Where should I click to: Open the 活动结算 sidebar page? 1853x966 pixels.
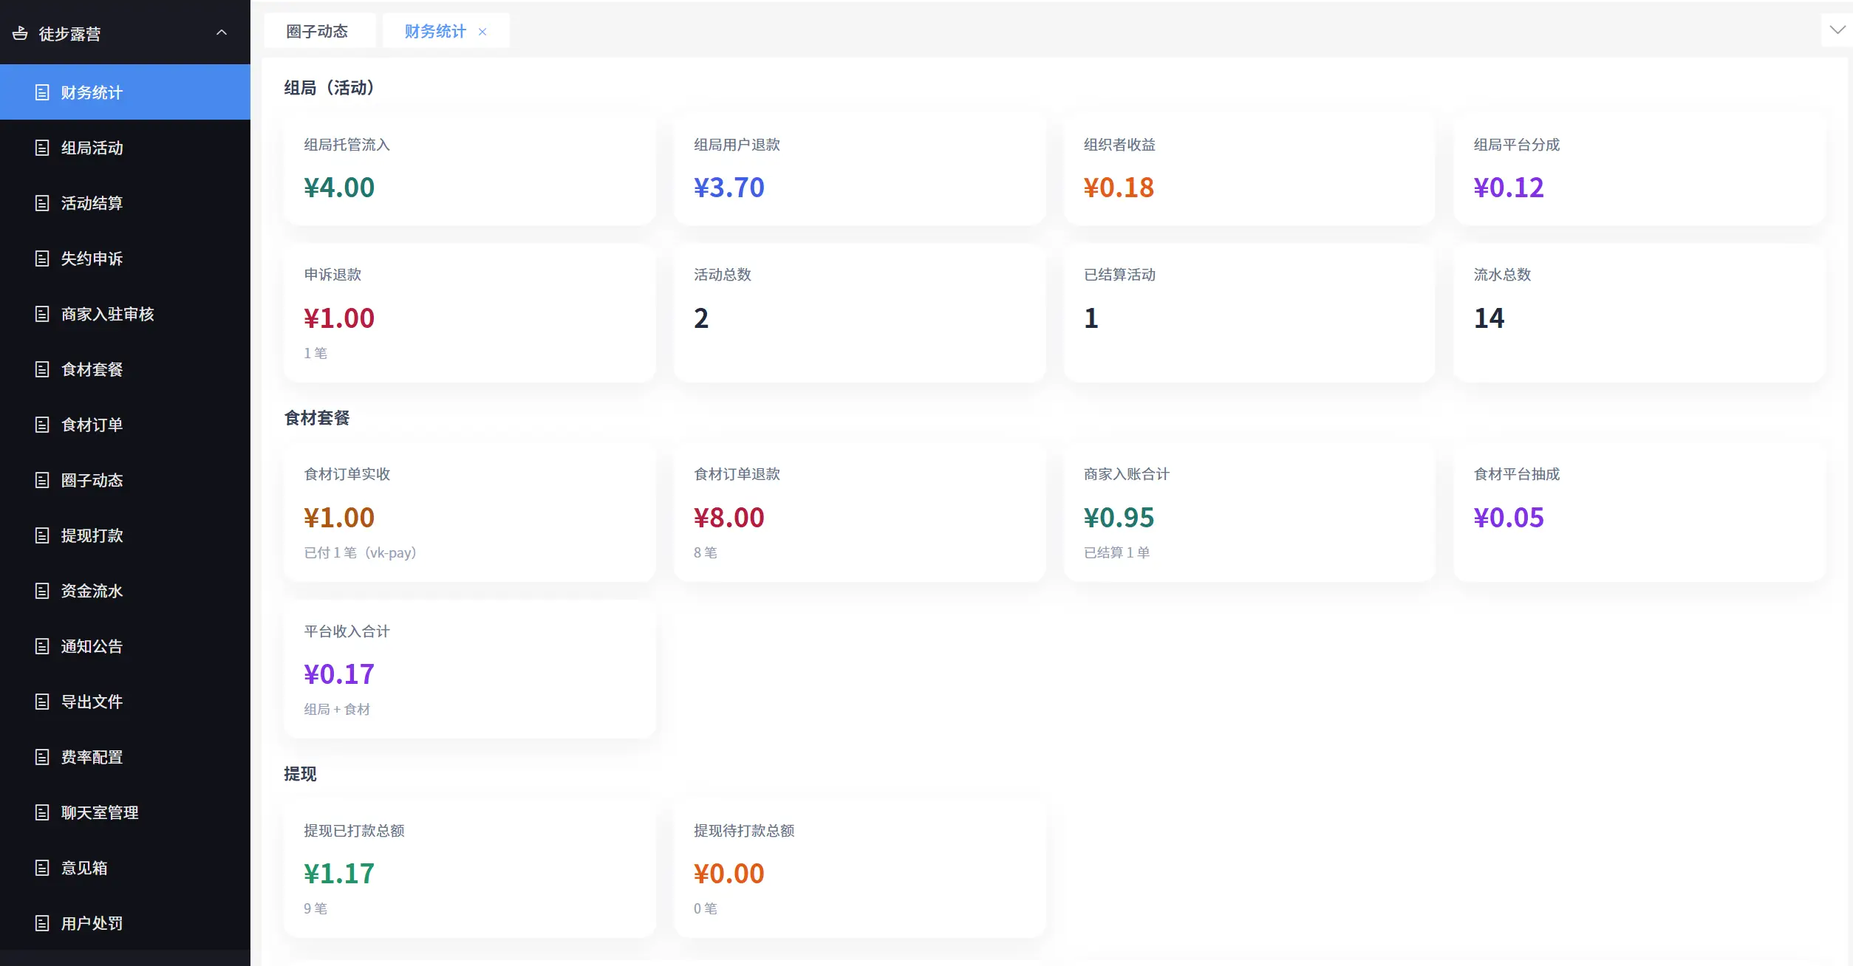pyautogui.click(x=125, y=203)
